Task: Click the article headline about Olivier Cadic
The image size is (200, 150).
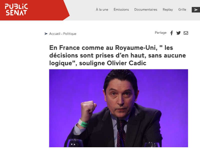Action: (117, 55)
